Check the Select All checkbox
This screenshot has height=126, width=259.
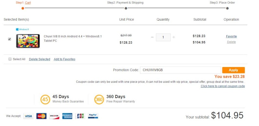coord(10,59)
